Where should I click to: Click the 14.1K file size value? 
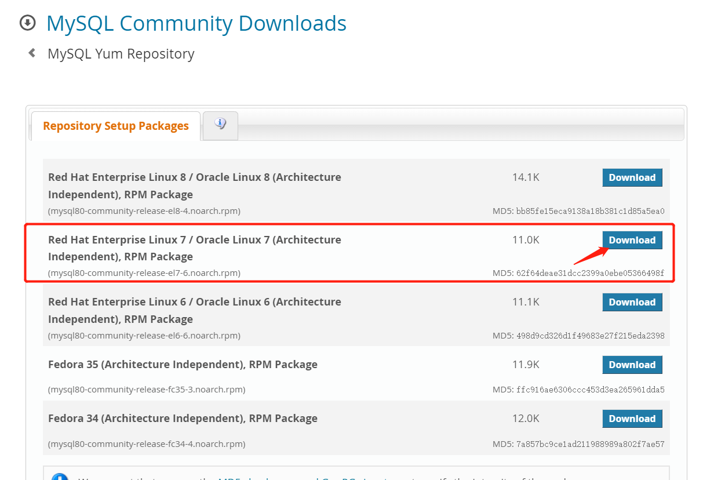(526, 177)
